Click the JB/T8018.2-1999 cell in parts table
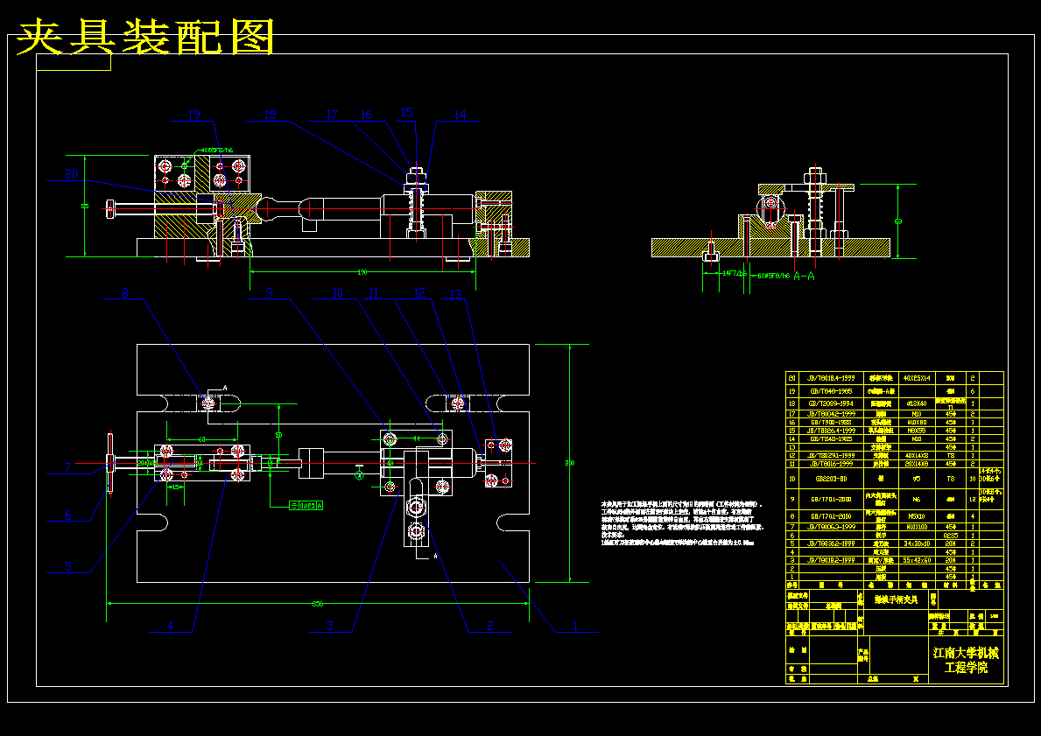Viewport: 1041px width, 736px height. (x=829, y=560)
